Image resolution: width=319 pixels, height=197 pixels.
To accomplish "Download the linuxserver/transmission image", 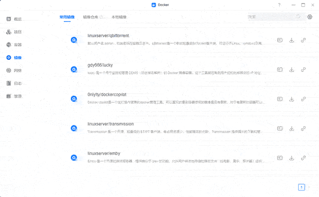I will [292, 128].
